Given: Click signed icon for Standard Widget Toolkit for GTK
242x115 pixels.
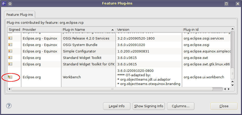Looking at the screenshot, I should [10, 64].
